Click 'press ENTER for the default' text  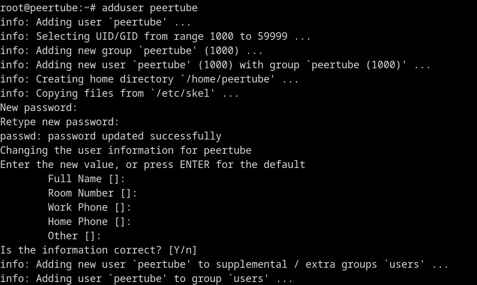(x=224, y=165)
